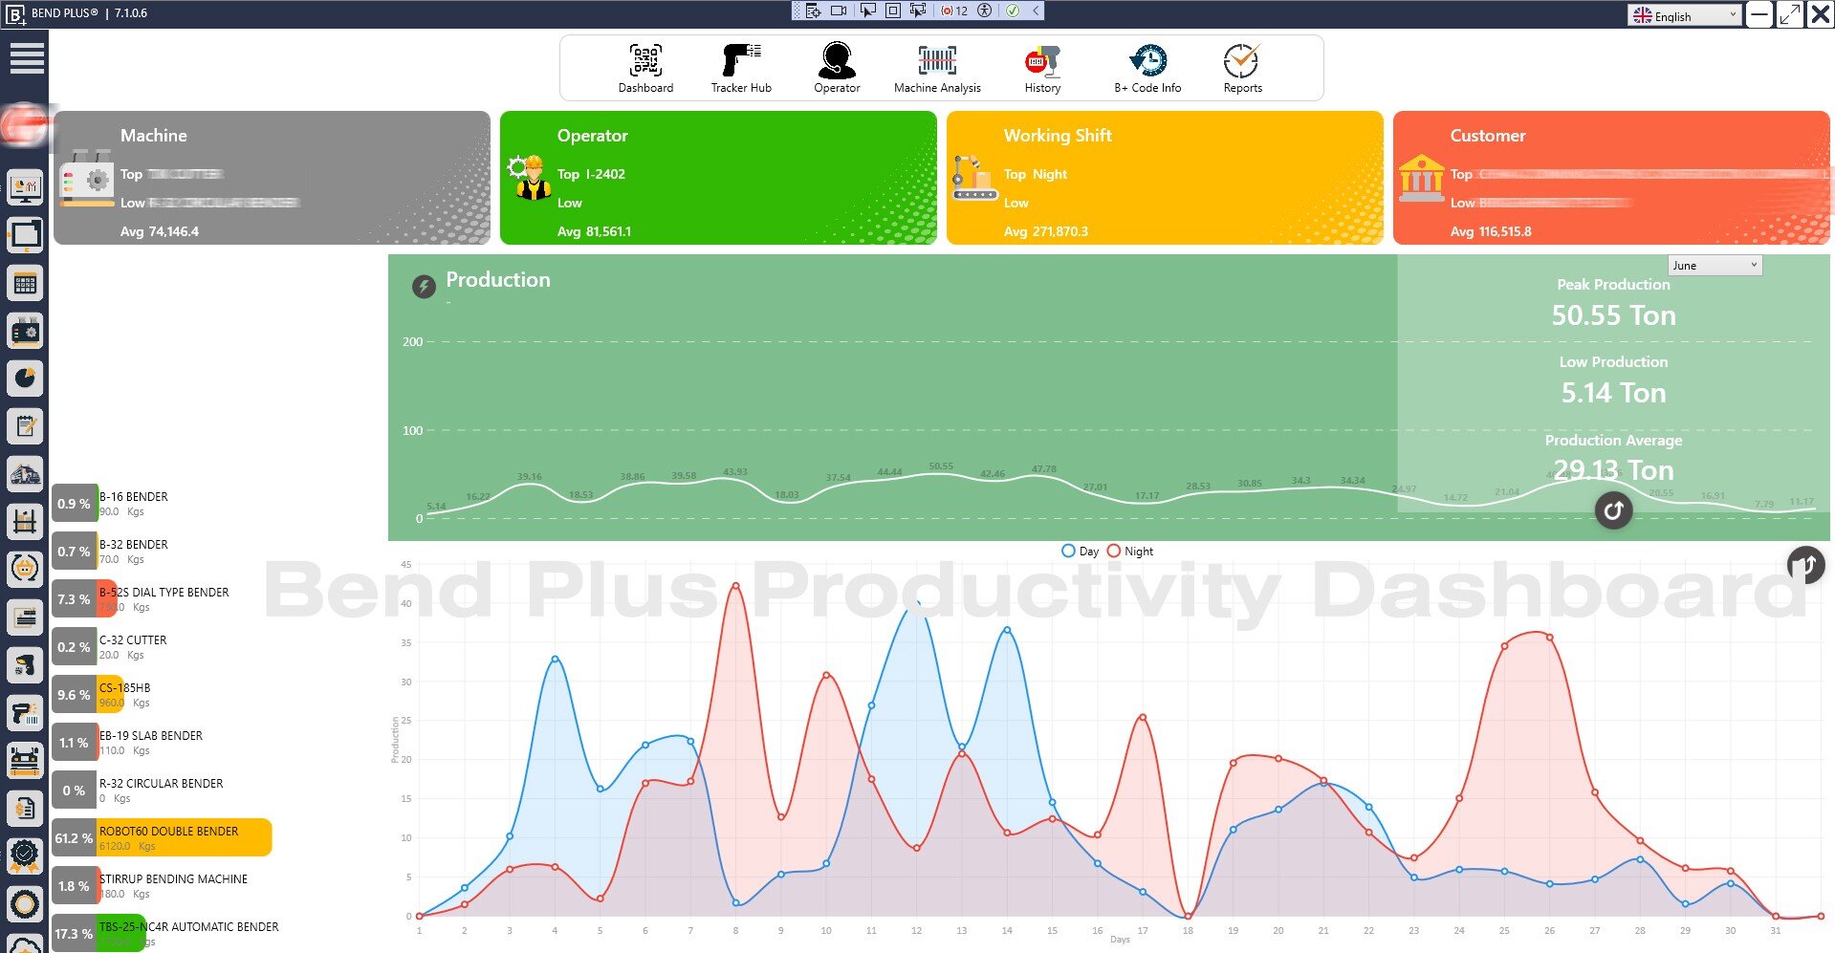This screenshot has width=1835, height=953.
Task: Open the monitor dashboard icon atop the sidebar
Action: (x=26, y=187)
